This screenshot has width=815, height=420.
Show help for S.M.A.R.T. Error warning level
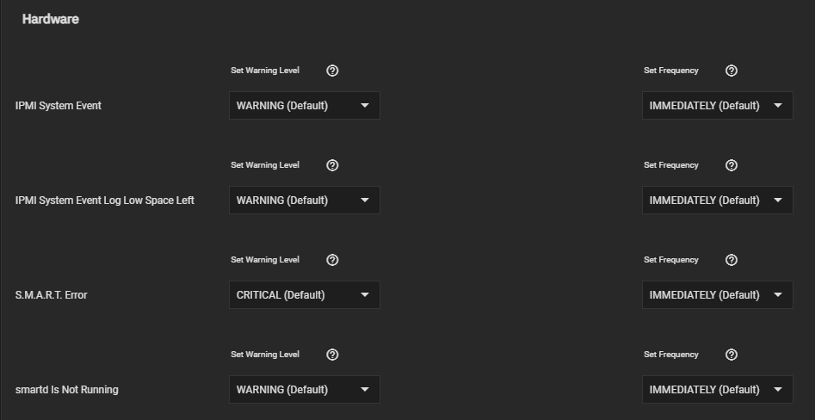pyautogui.click(x=332, y=260)
